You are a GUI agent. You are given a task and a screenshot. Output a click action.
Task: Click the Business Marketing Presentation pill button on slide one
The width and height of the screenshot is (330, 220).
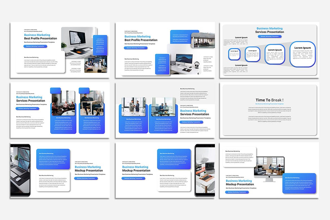(x=35, y=46)
